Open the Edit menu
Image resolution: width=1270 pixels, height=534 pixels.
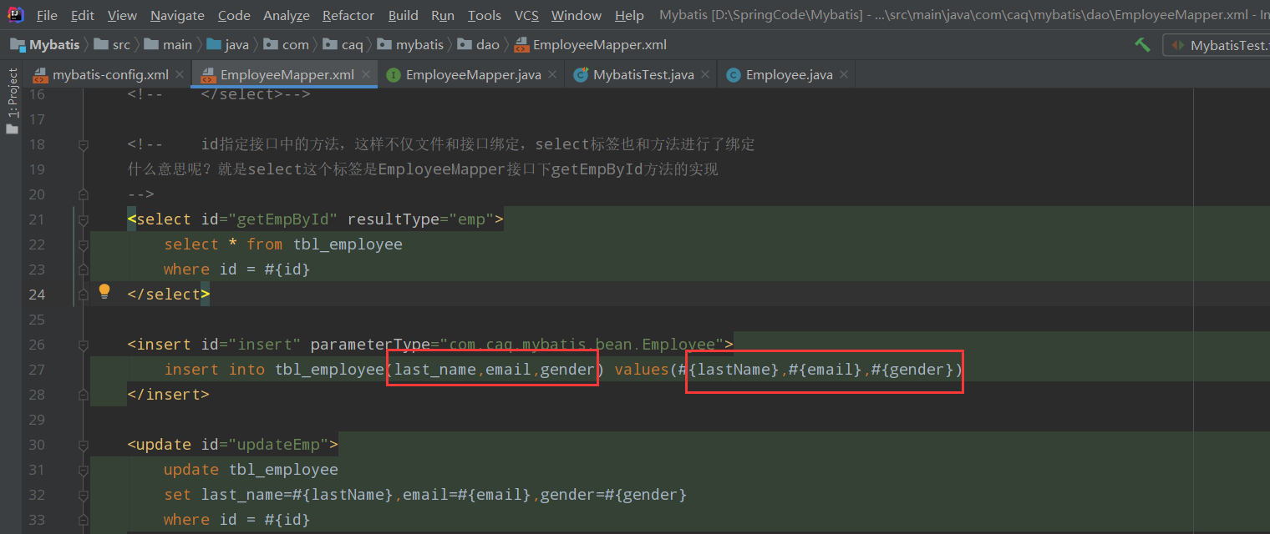(x=82, y=15)
